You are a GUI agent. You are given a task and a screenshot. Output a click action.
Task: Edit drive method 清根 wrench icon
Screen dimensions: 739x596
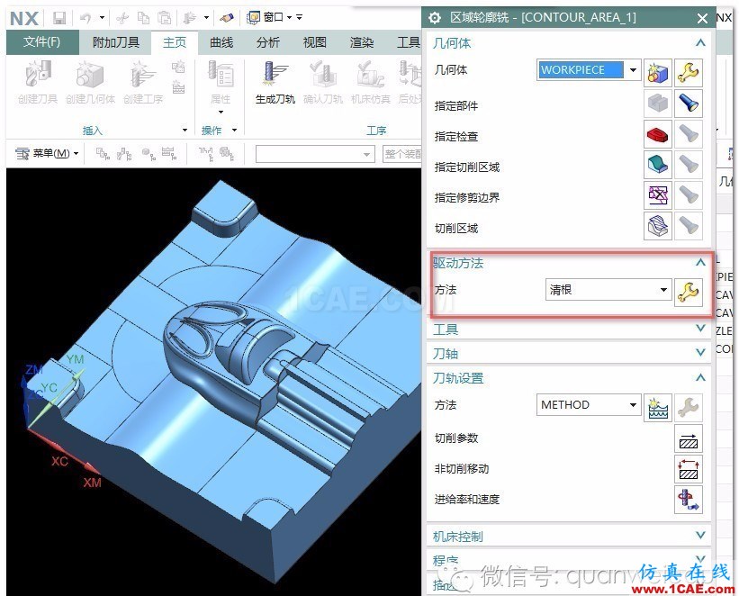coord(688,293)
